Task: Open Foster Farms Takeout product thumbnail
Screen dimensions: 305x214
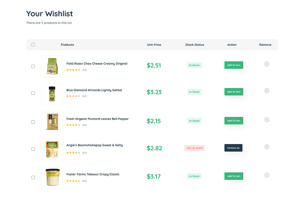Action: pos(52,178)
